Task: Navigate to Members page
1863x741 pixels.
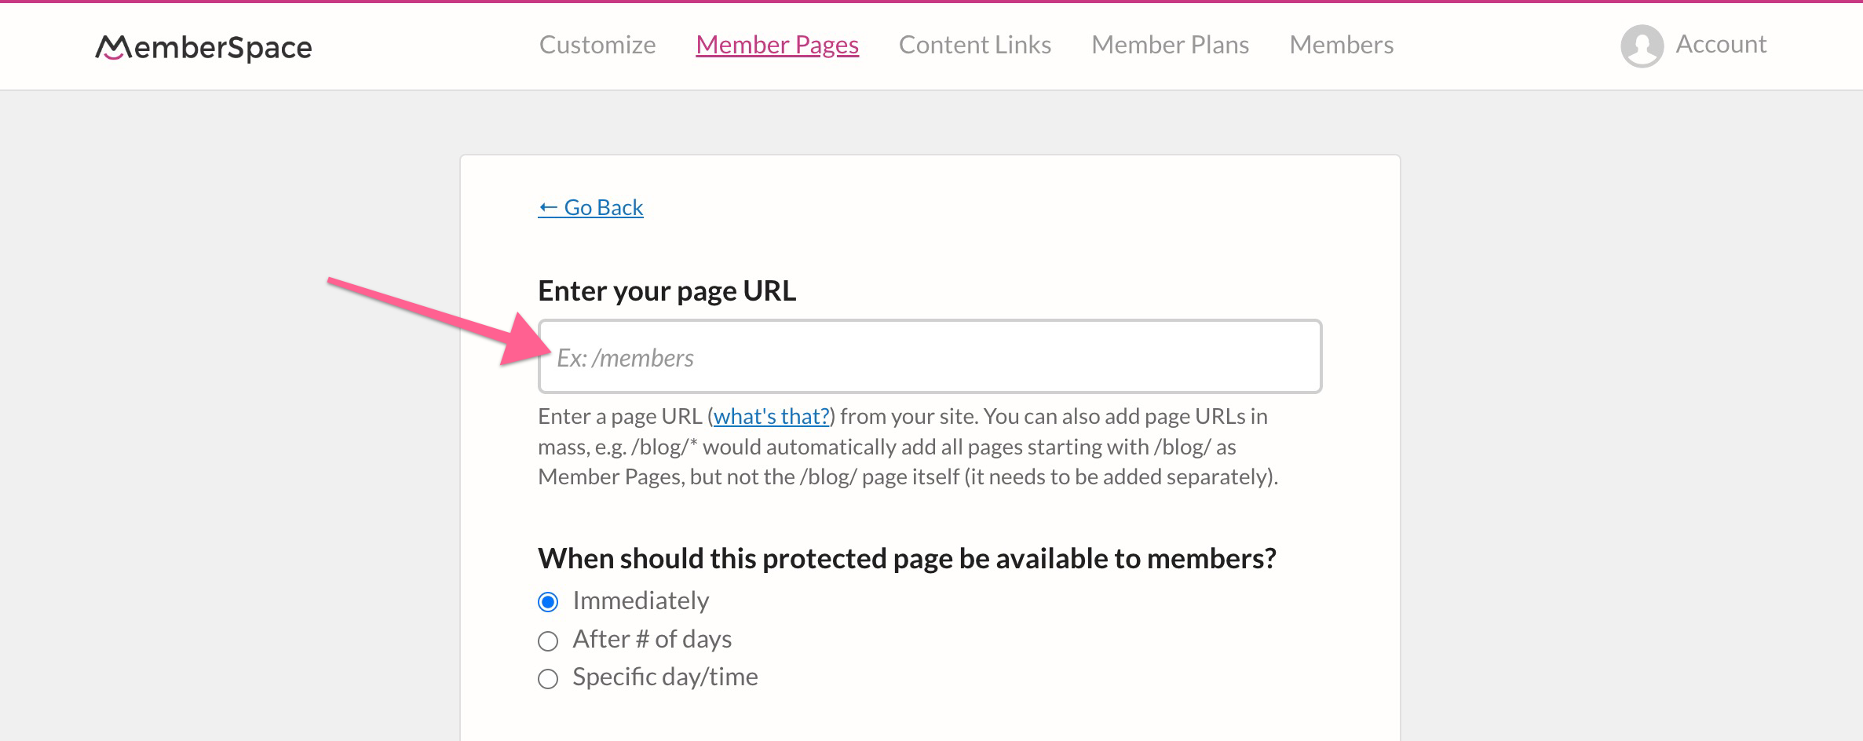Action: click(x=1341, y=45)
